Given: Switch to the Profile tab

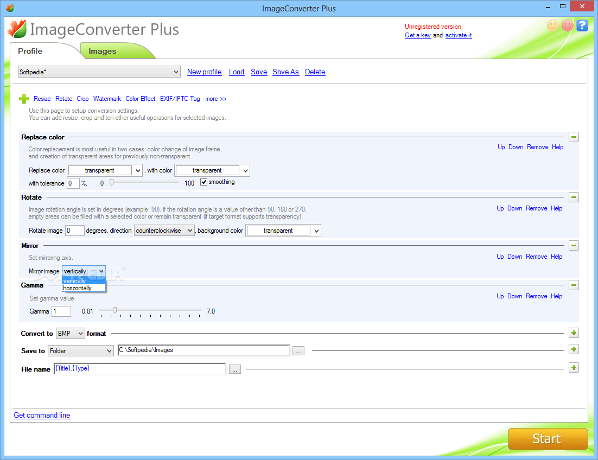Looking at the screenshot, I should 30,51.
